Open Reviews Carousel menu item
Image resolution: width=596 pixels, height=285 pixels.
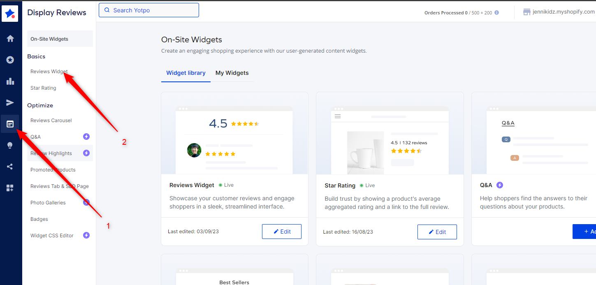51,120
